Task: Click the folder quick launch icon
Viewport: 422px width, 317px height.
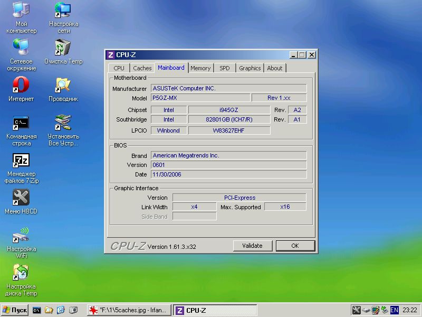Action: [x=49, y=310]
